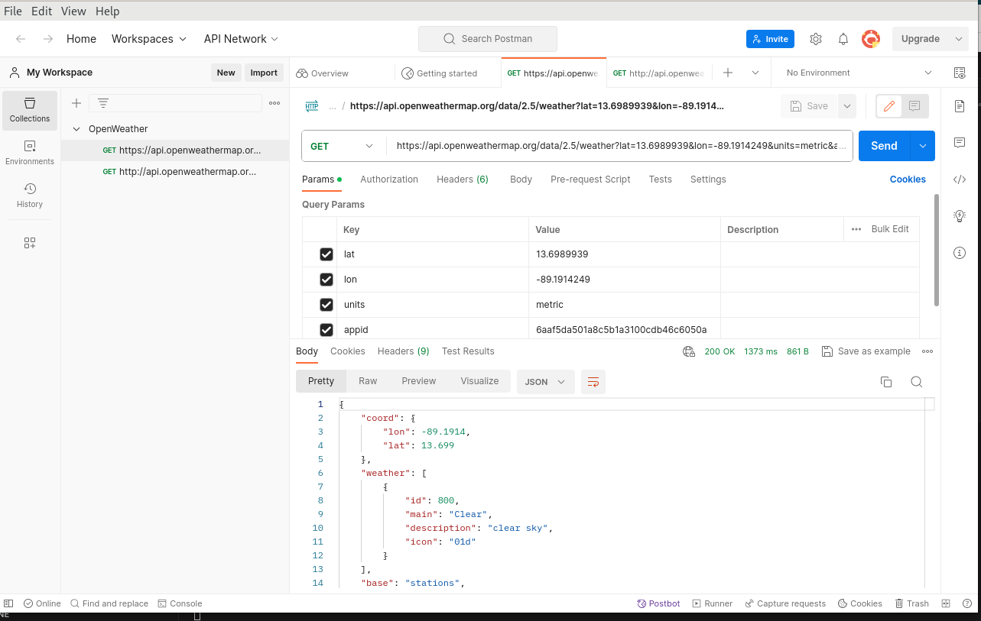Create new collection with plus icon
The height and width of the screenshot is (621, 981).
[x=76, y=103]
